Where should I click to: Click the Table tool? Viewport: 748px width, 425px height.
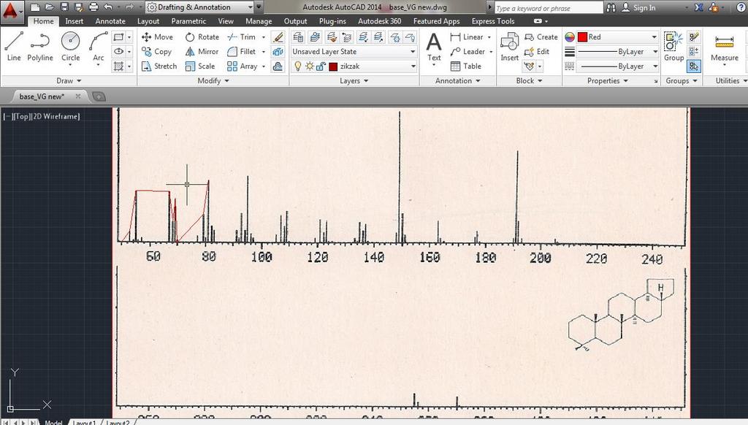[465, 66]
